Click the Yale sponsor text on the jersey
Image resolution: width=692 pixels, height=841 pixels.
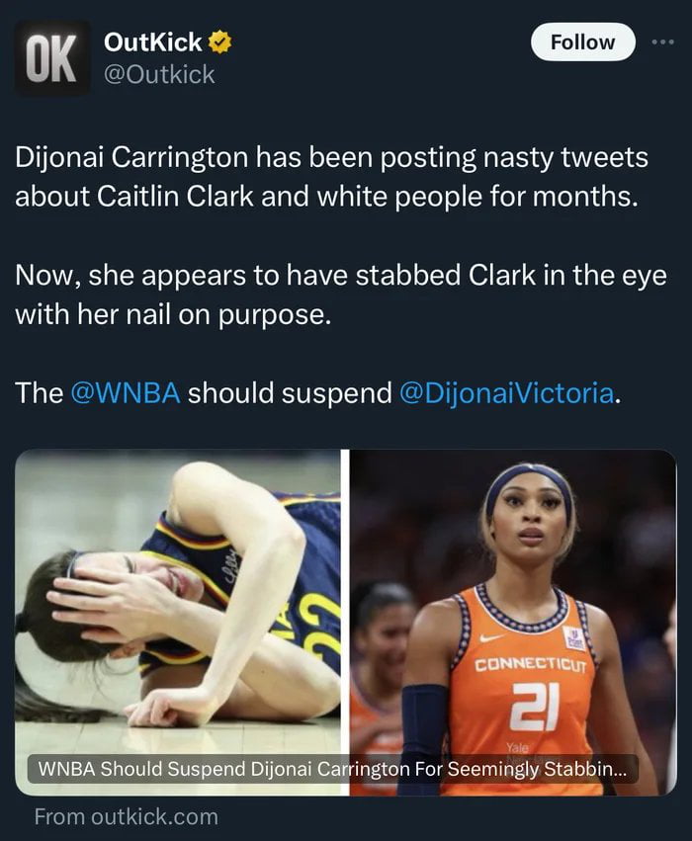pos(517,747)
